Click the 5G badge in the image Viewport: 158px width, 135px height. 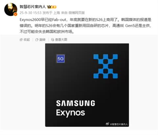[x=60, y=59]
